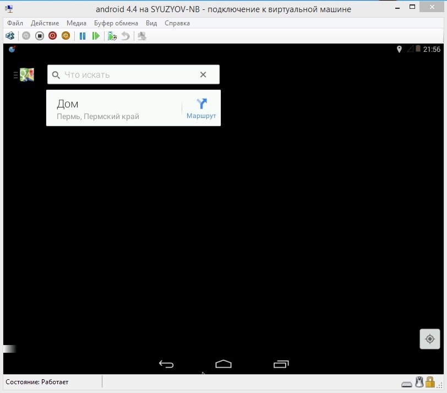Click the Ctrl+Alt+Del toolbar icon

(10, 36)
